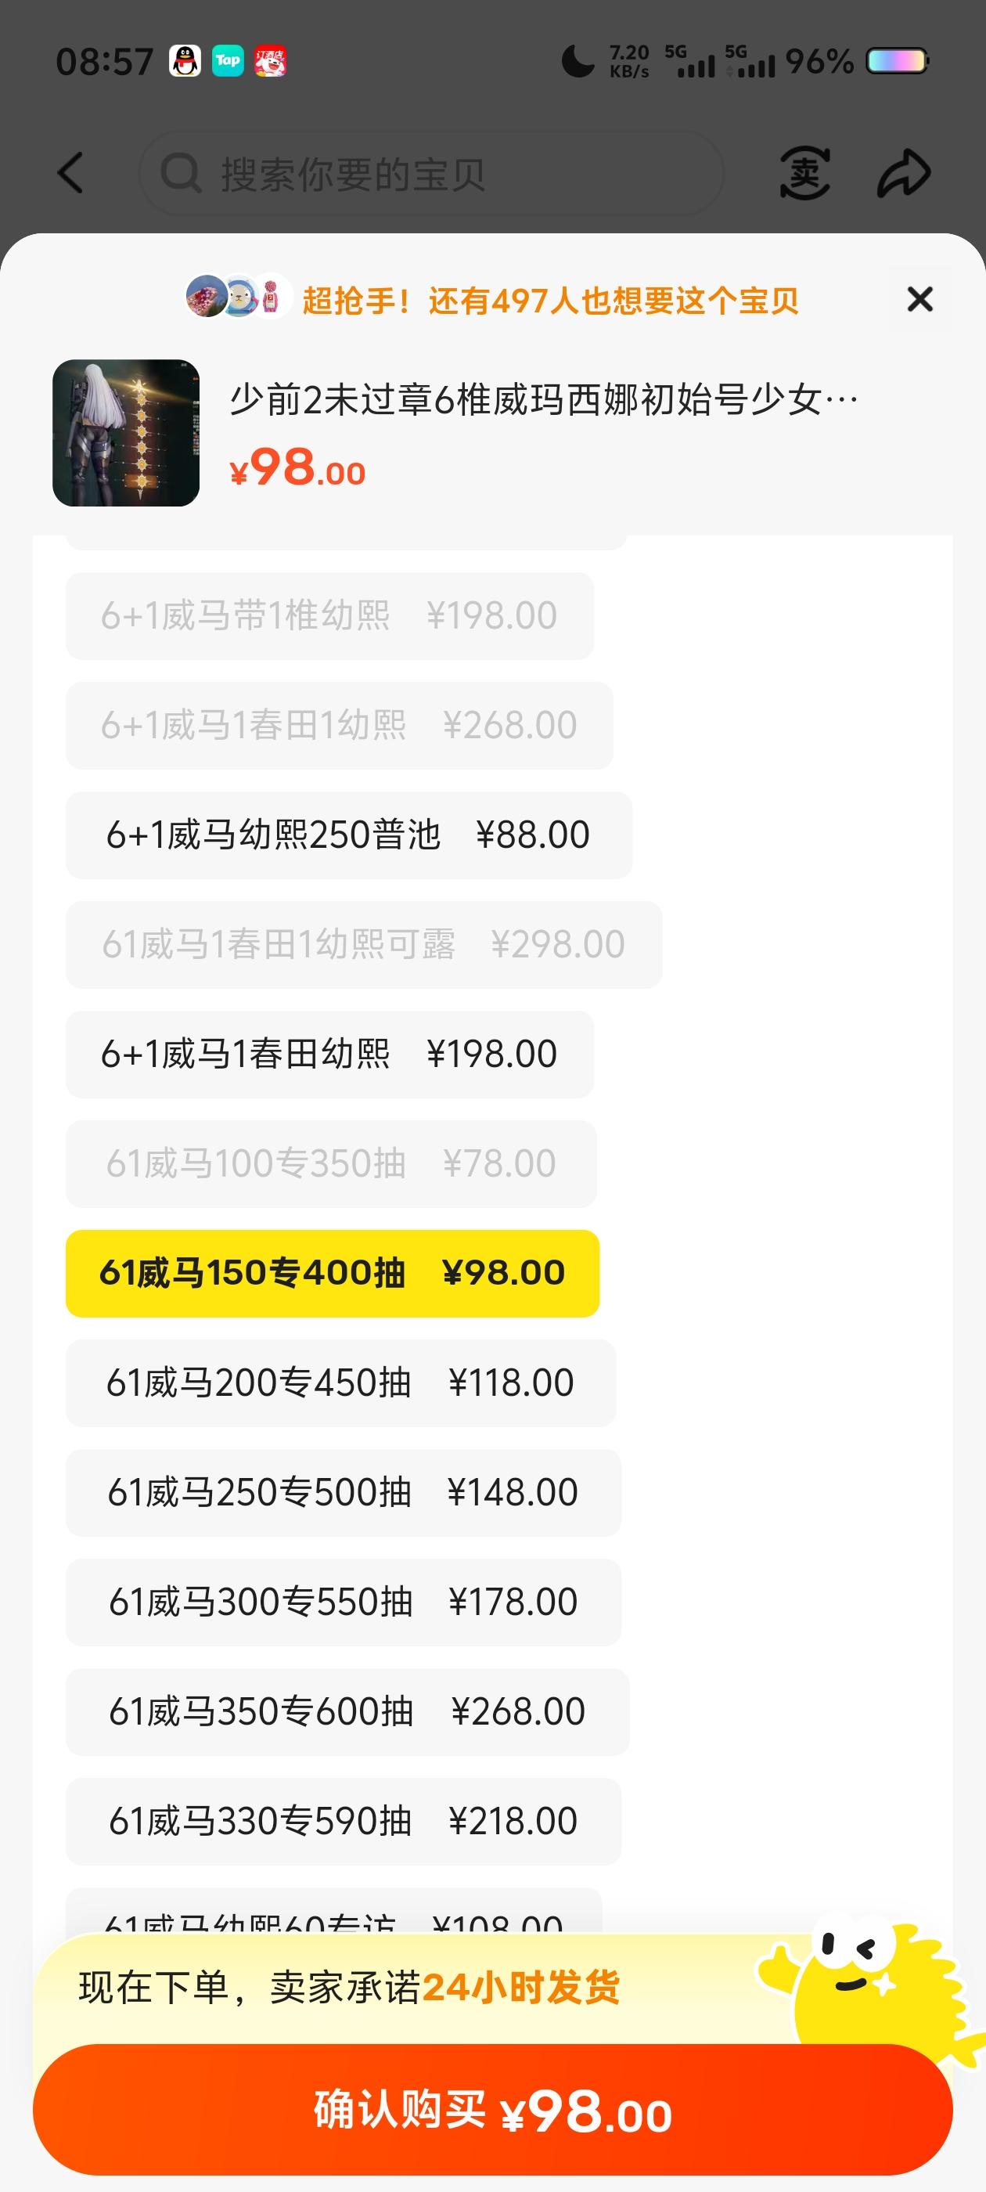The height and width of the screenshot is (2192, 986).
Task: Tap the search magnifier icon
Action: (182, 174)
